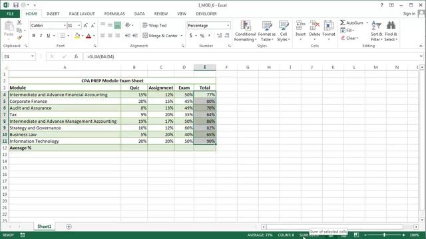This screenshot has width=426, height=239.
Task: Toggle Bottom Align alignment (highlighted)
Action: (117, 25)
